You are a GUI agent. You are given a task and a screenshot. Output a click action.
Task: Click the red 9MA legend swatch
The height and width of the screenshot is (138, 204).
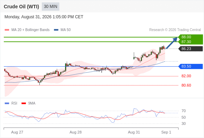coord(24,103)
